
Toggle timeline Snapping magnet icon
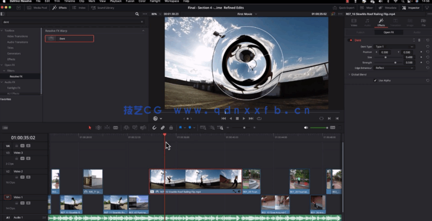coord(154,128)
